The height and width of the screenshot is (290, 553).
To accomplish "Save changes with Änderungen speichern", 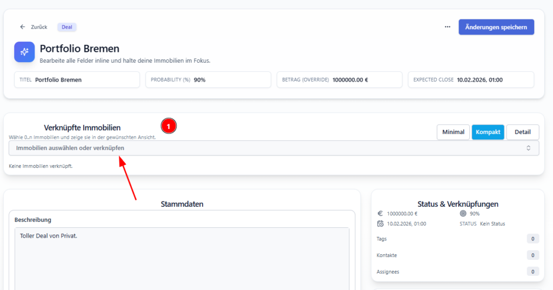I will coord(496,27).
